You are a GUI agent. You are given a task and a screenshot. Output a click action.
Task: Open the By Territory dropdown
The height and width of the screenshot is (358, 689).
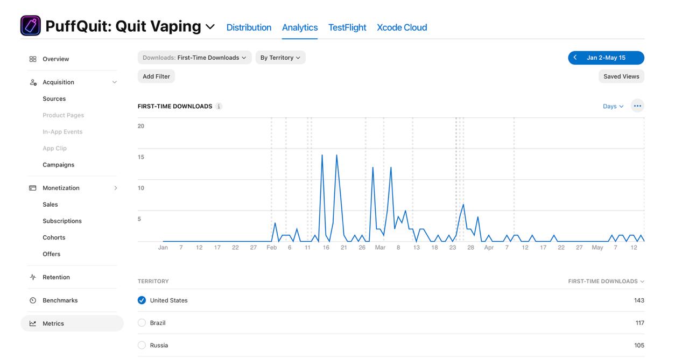pos(280,58)
